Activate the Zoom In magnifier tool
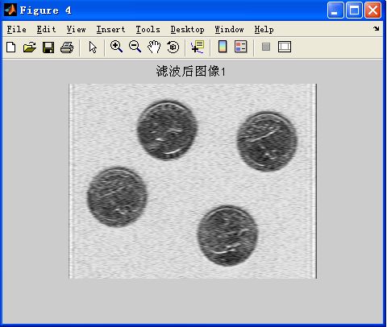Screen dimensions: 387x327 point(116,47)
